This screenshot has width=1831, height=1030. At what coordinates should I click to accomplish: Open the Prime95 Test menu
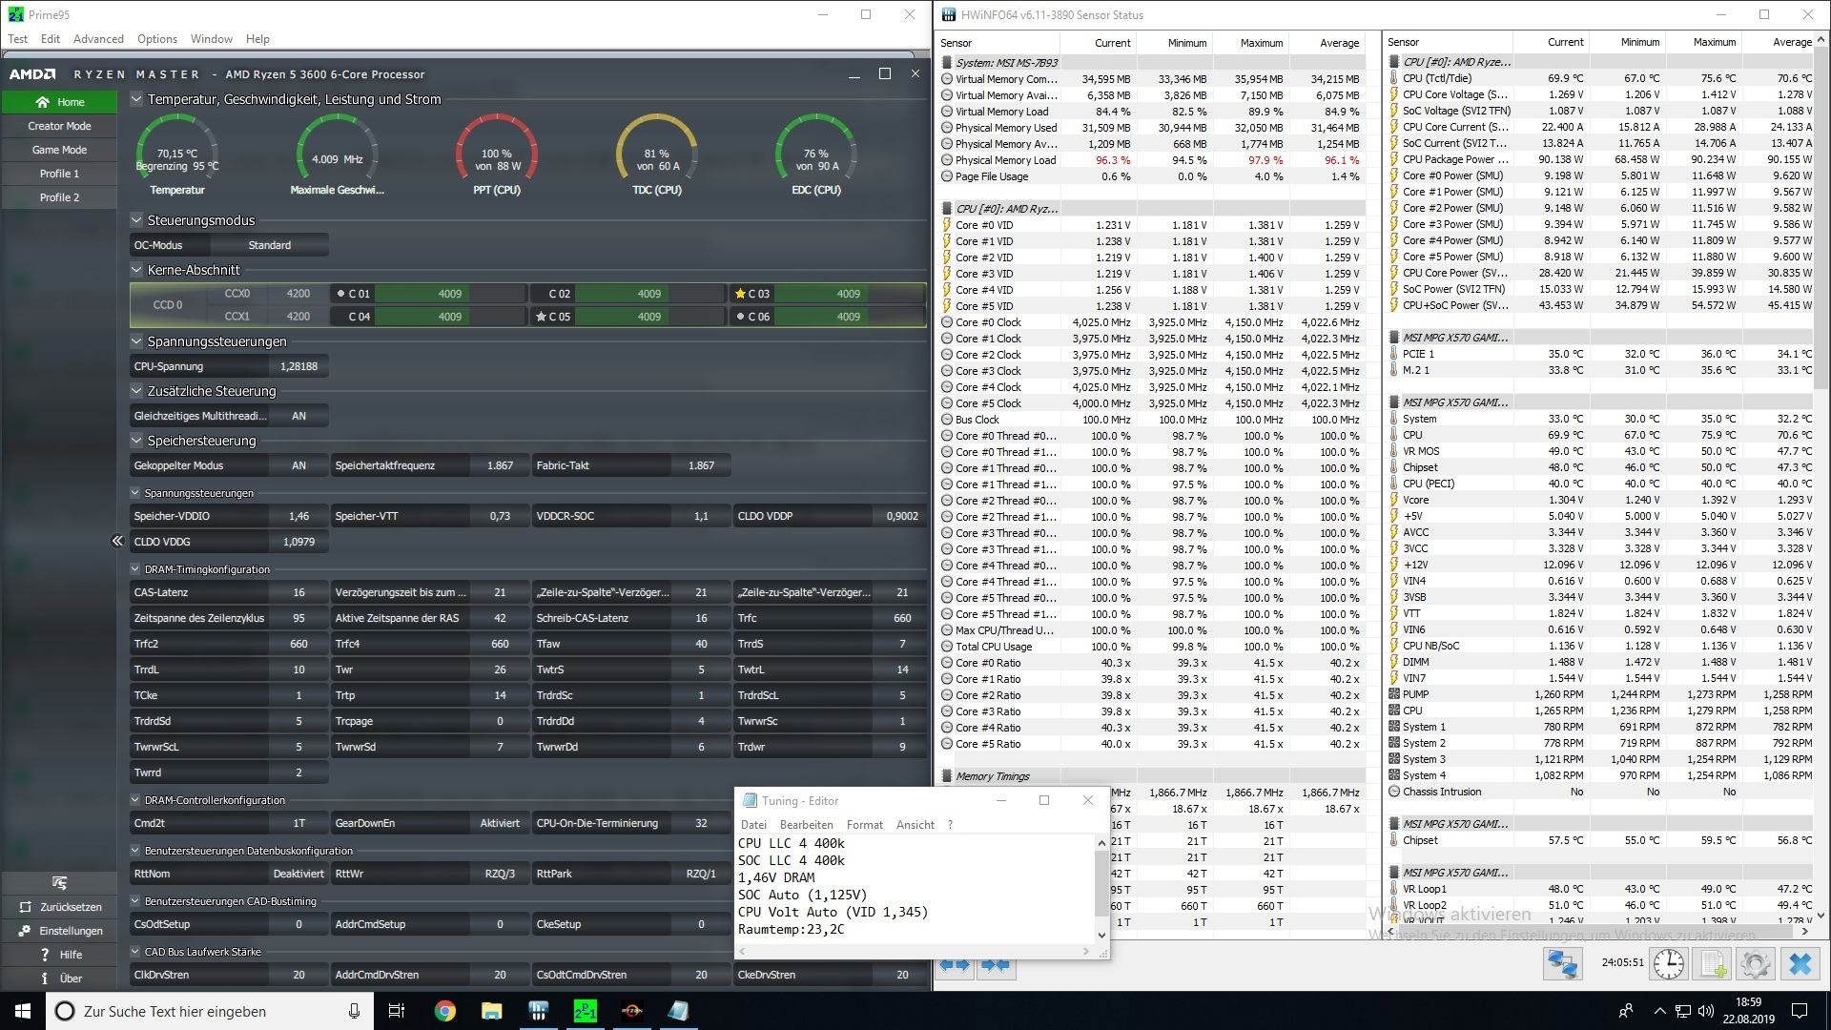17,39
